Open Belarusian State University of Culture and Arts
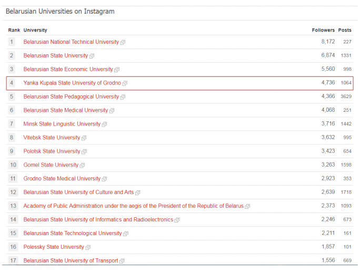Screen dimensions: 362x271 click(78, 192)
